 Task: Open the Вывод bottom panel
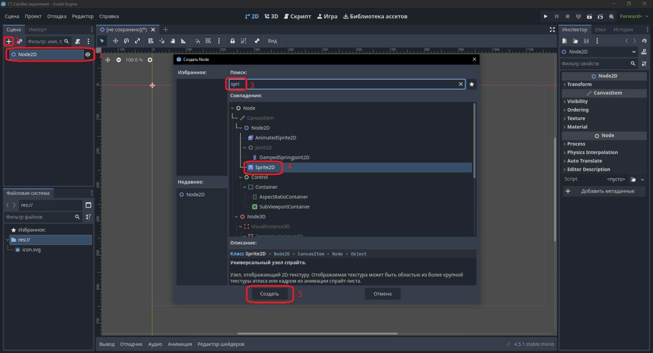click(107, 344)
